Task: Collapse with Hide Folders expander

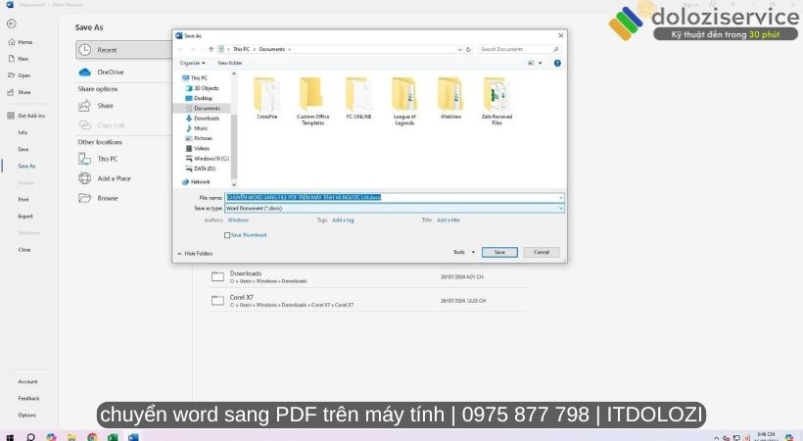Action: [195, 254]
